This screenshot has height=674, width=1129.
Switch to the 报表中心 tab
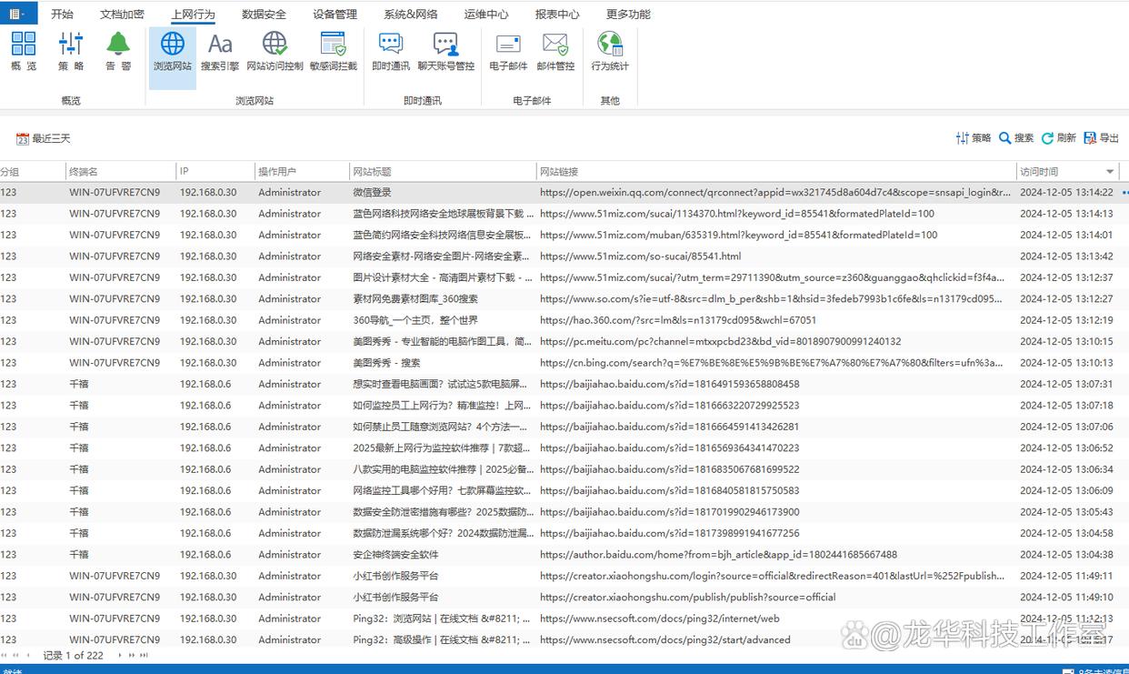click(557, 15)
